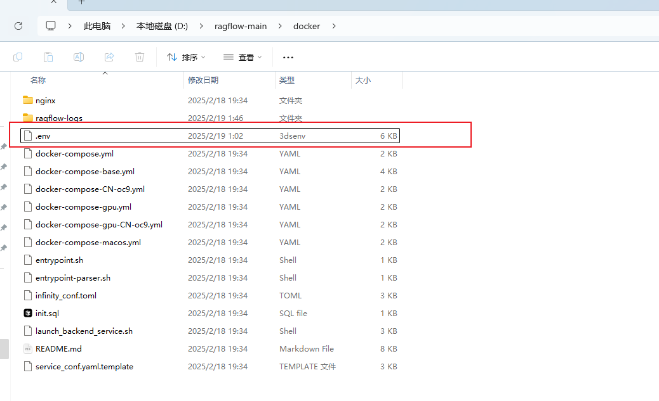Click docker-compose-CN-oc9.yml file name
659x401 pixels.
(90, 189)
